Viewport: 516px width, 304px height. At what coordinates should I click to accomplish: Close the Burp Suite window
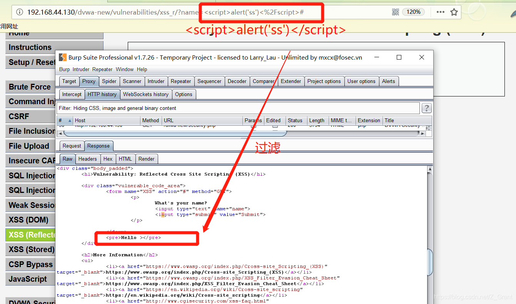[422, 57]
